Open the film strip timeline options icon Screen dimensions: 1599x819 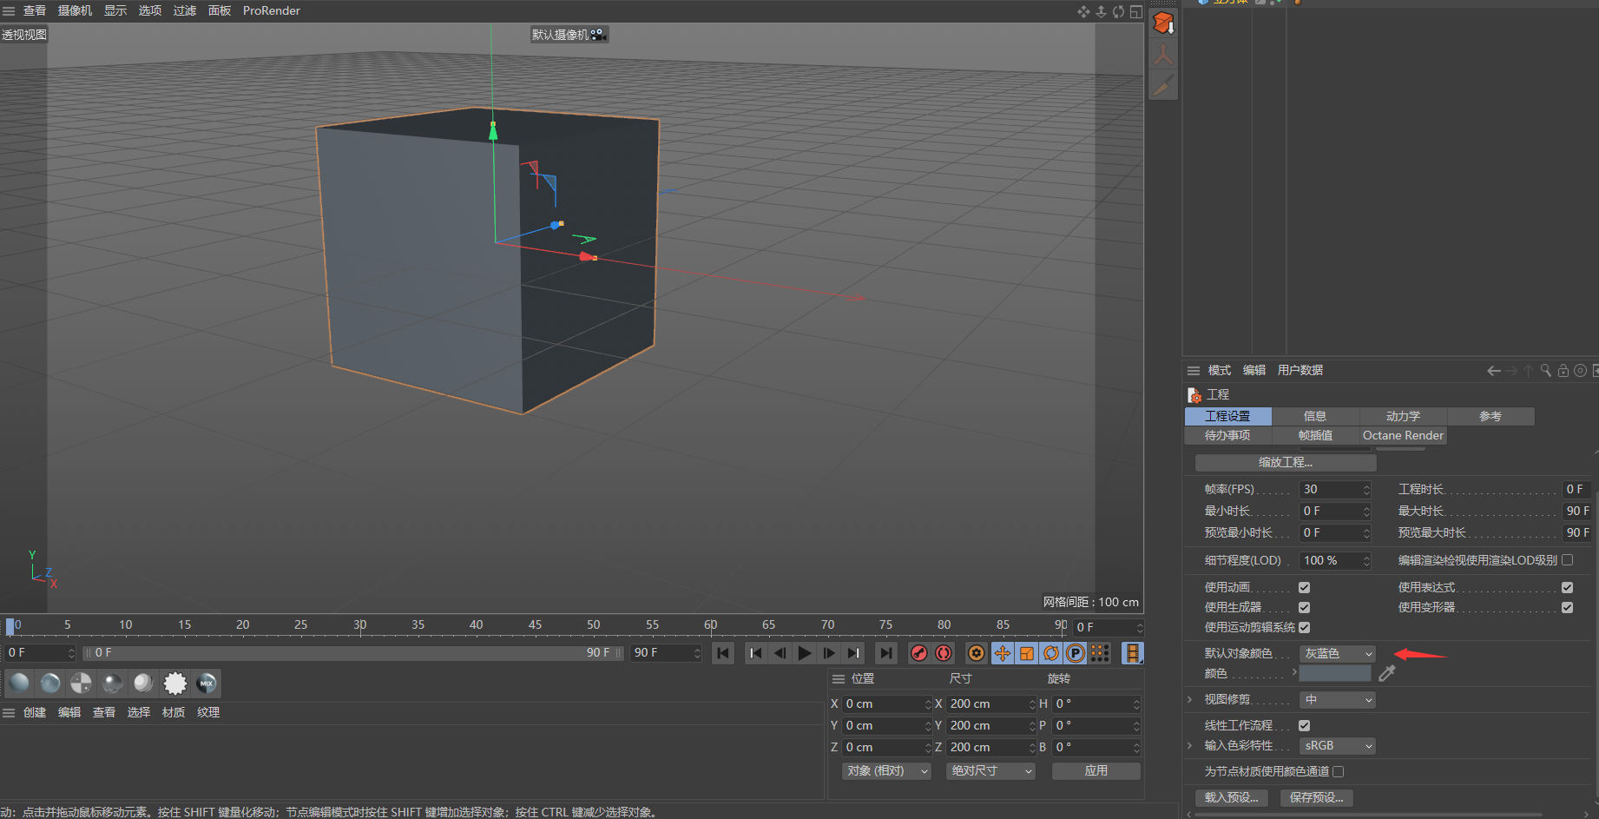pyautogui.click(x=1132, y=653)
